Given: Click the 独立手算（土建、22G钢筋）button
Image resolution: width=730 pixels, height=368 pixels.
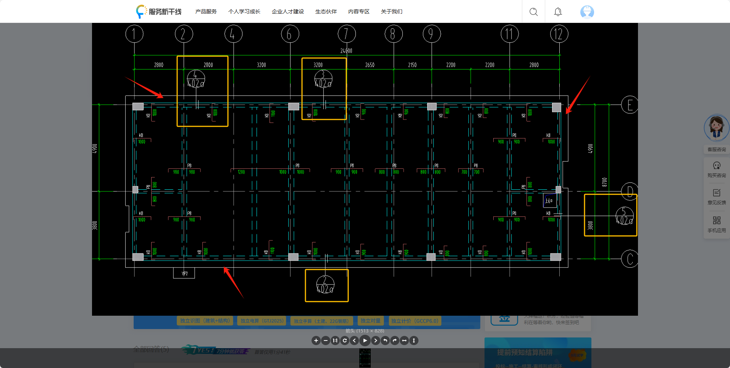Looking at the screenshot, I should 321,321.
